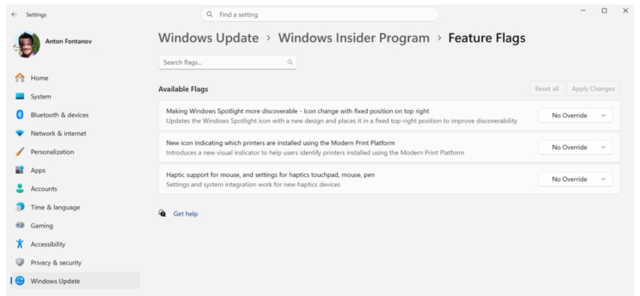Navigate to Windows Insider Program breadcrumb
The image size is (640, 296).
[x=353, y=38]
